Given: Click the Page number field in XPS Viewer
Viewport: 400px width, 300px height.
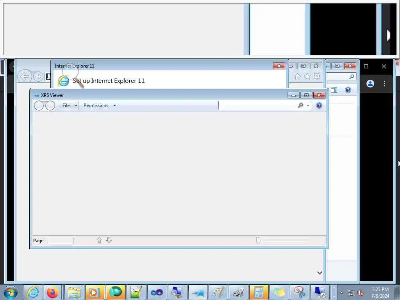Looking at the screenshot, I should [x=61, y=240].
